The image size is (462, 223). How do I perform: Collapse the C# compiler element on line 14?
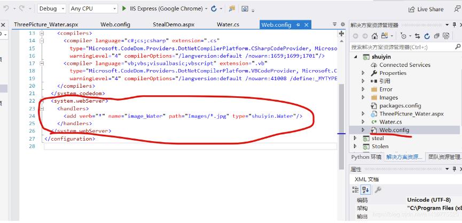42,41
